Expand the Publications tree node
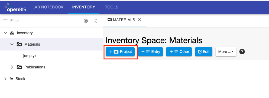 coord(12,67)
